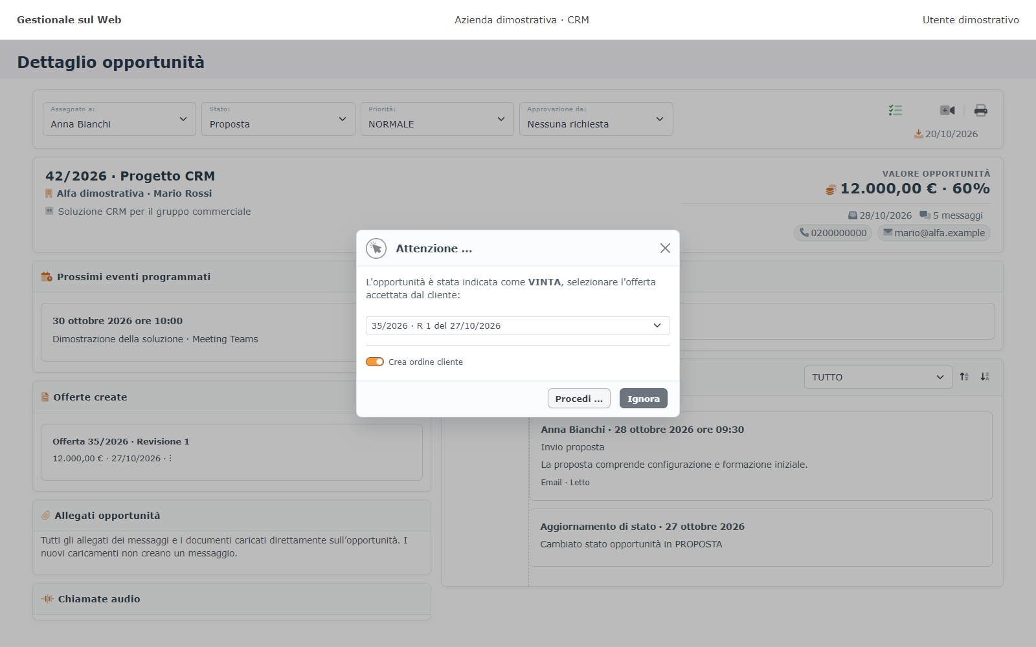This screenshot has width=1036, height=647.
Task: Click the calendar icon beside Prossimi eventi programmati
Action: [x=47, y=276]
